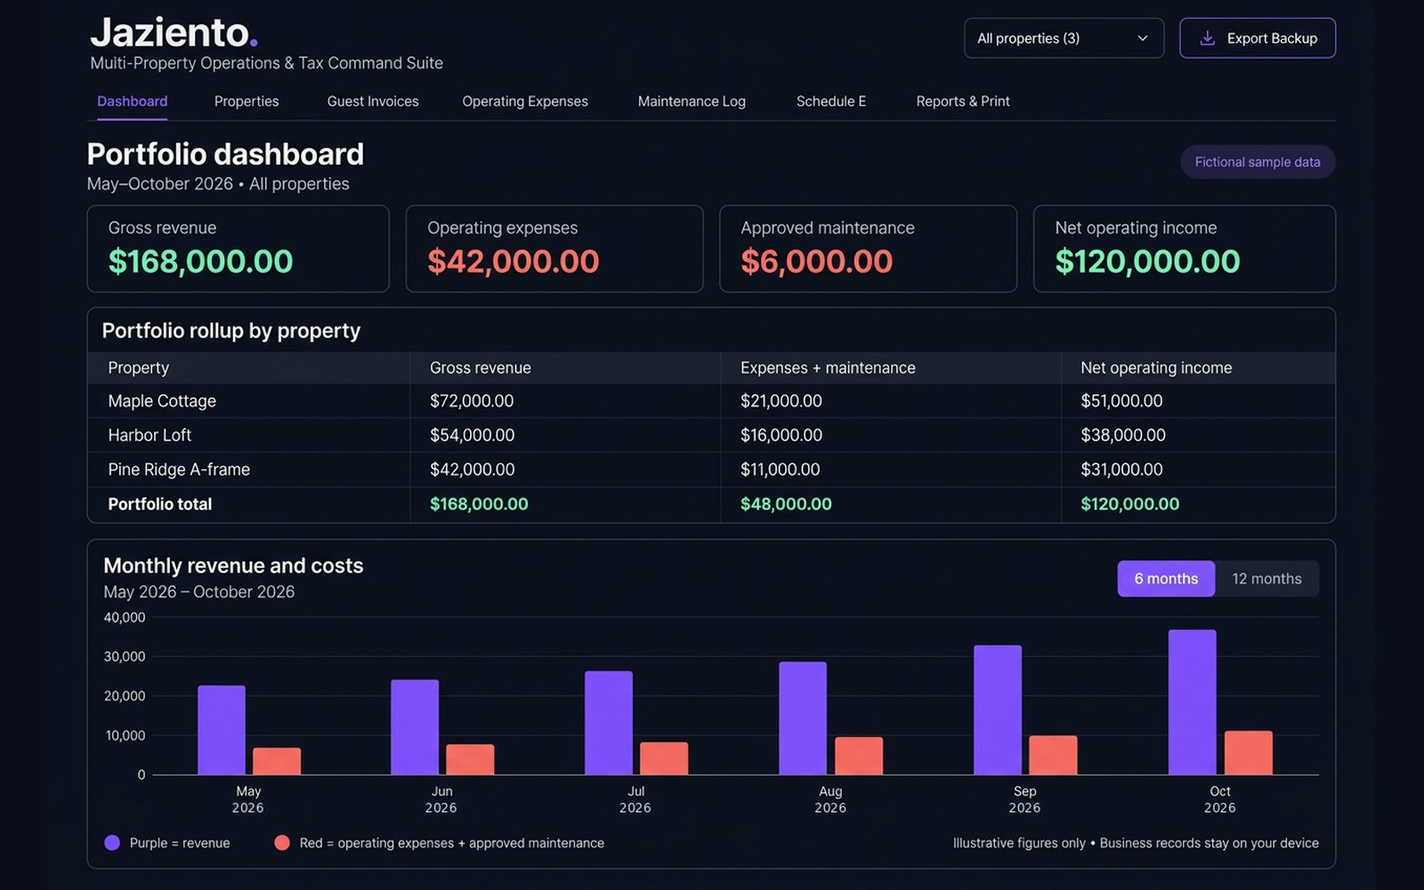
Task: Click Pine Ridge's $31,000.00 net income cell
Action: pyautogui.click(x=1121, y=469)
